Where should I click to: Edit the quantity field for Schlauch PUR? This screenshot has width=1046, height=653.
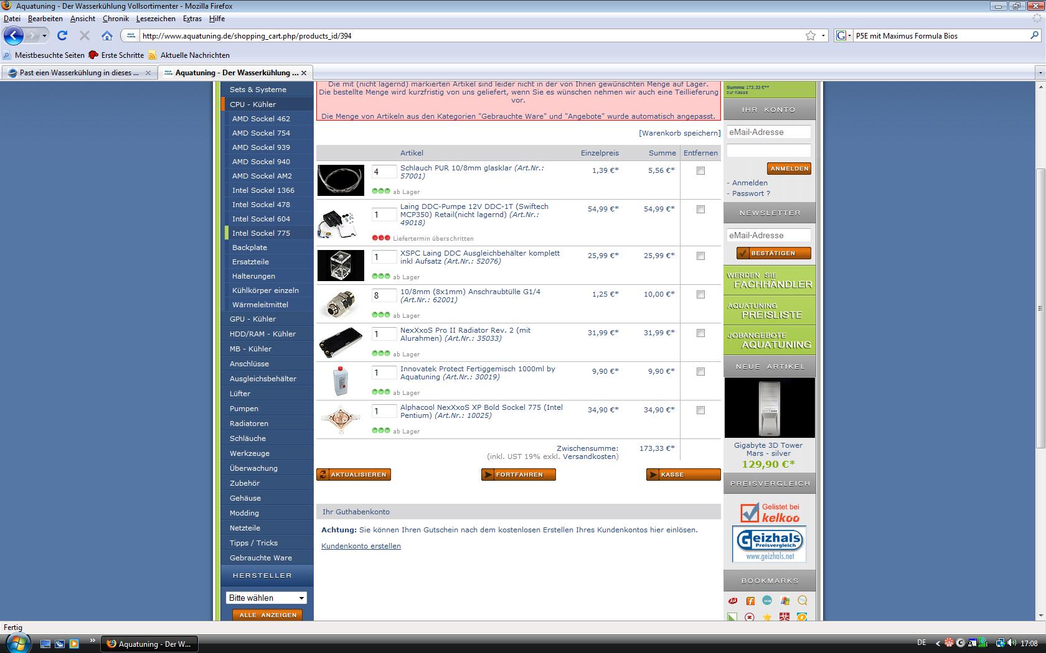[384, 172]
